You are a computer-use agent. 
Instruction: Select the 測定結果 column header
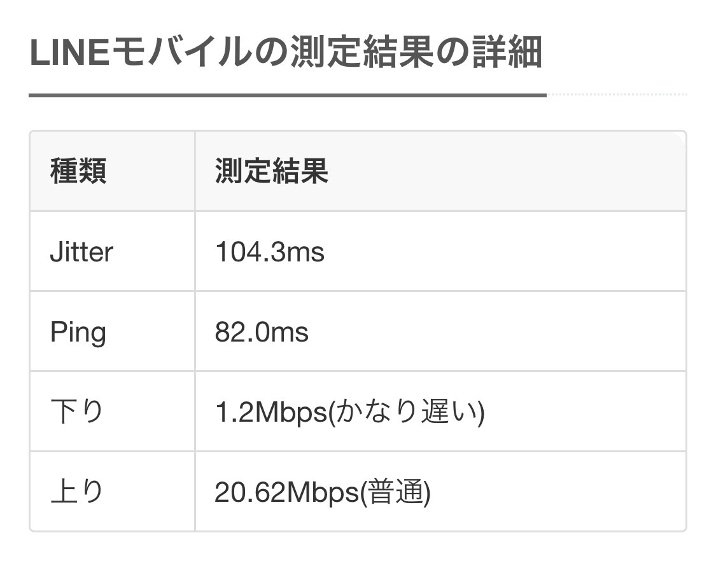[272, 171]
